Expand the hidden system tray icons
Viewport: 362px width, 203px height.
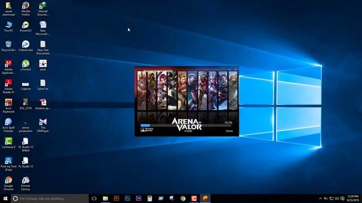(321, 198)
